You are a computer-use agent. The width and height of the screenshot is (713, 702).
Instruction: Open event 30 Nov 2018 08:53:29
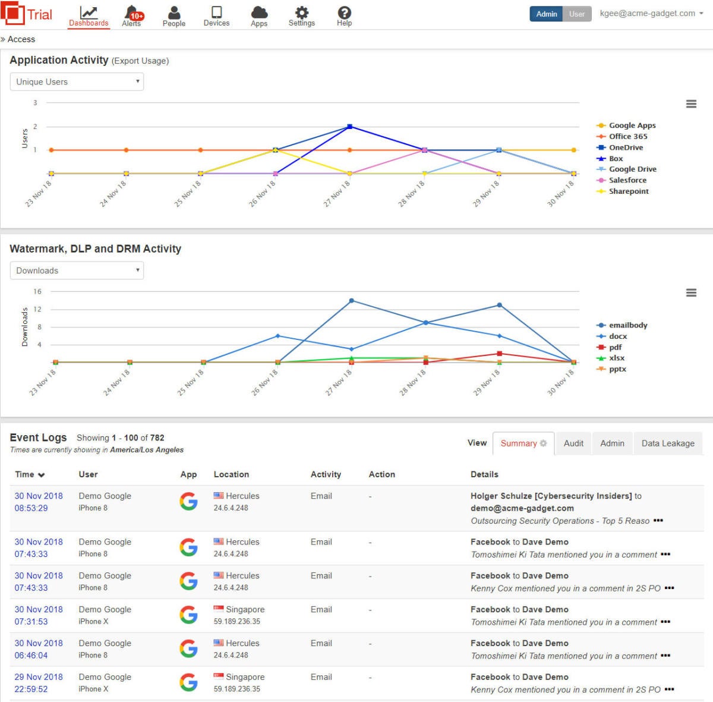tap(39, 502)
